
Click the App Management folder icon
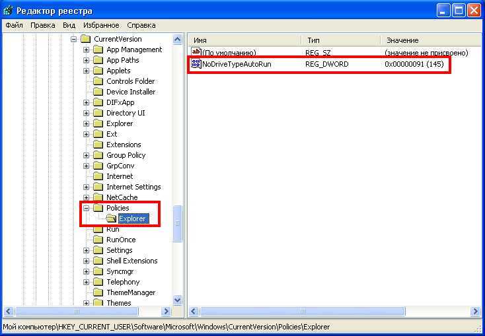[98, 50]
